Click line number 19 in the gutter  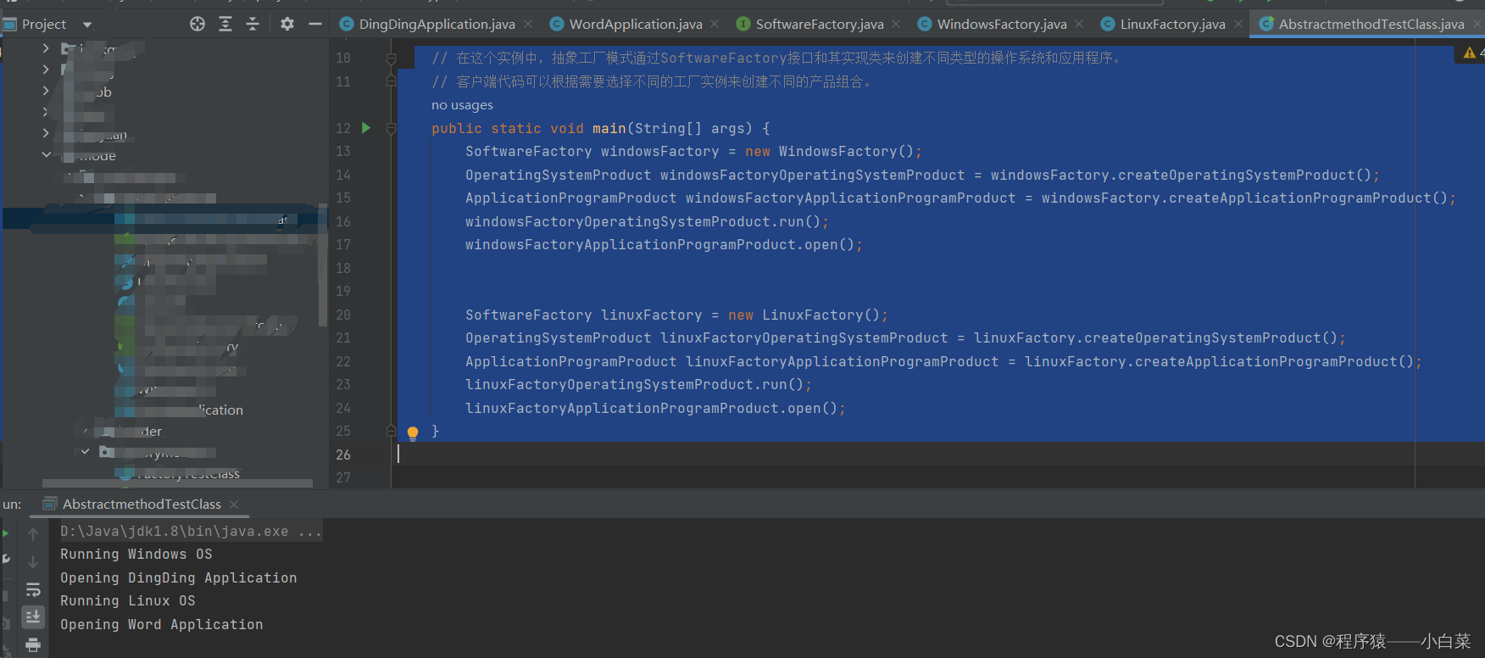coord(343,291)
